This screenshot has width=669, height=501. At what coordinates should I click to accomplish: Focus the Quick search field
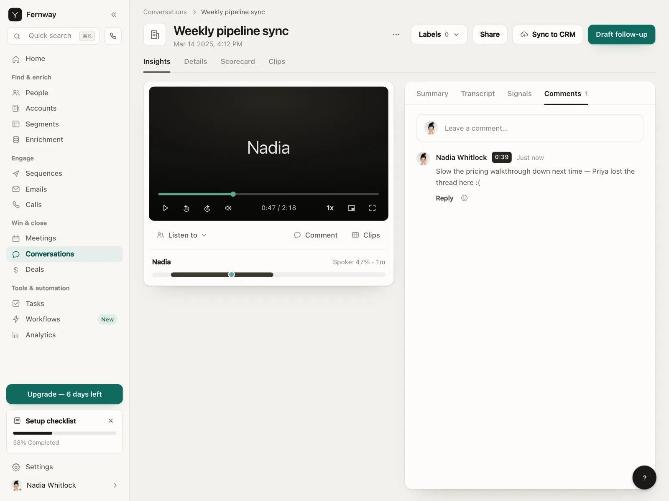54,36
